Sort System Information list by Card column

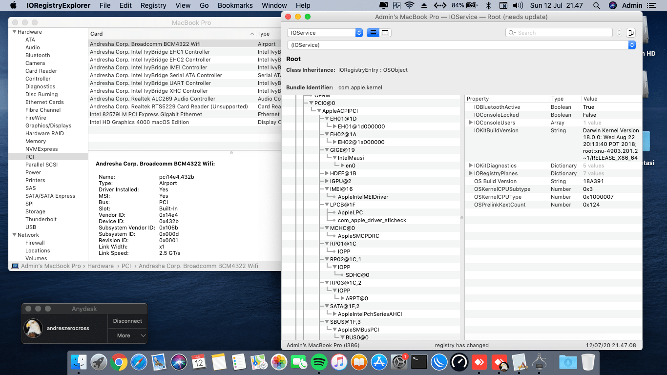point(172,34)
